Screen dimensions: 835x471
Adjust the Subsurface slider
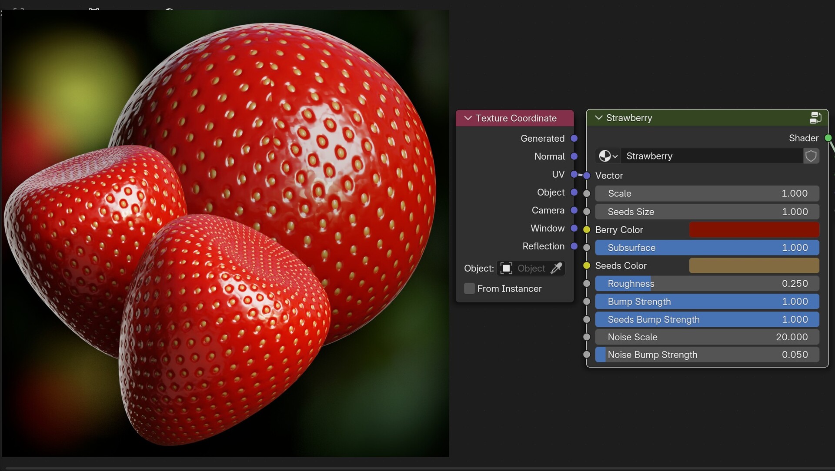[x=707, y=248]
